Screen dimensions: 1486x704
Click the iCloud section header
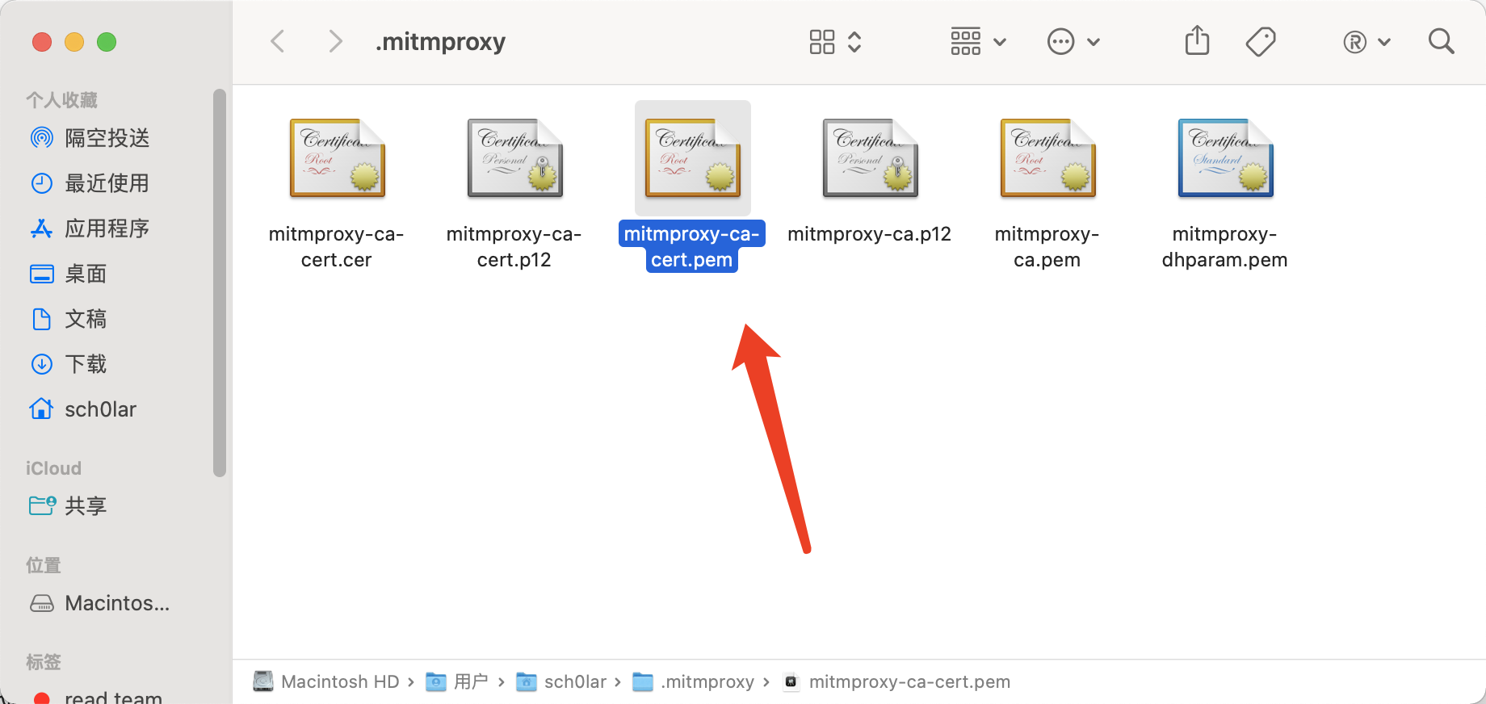(53, 468)
